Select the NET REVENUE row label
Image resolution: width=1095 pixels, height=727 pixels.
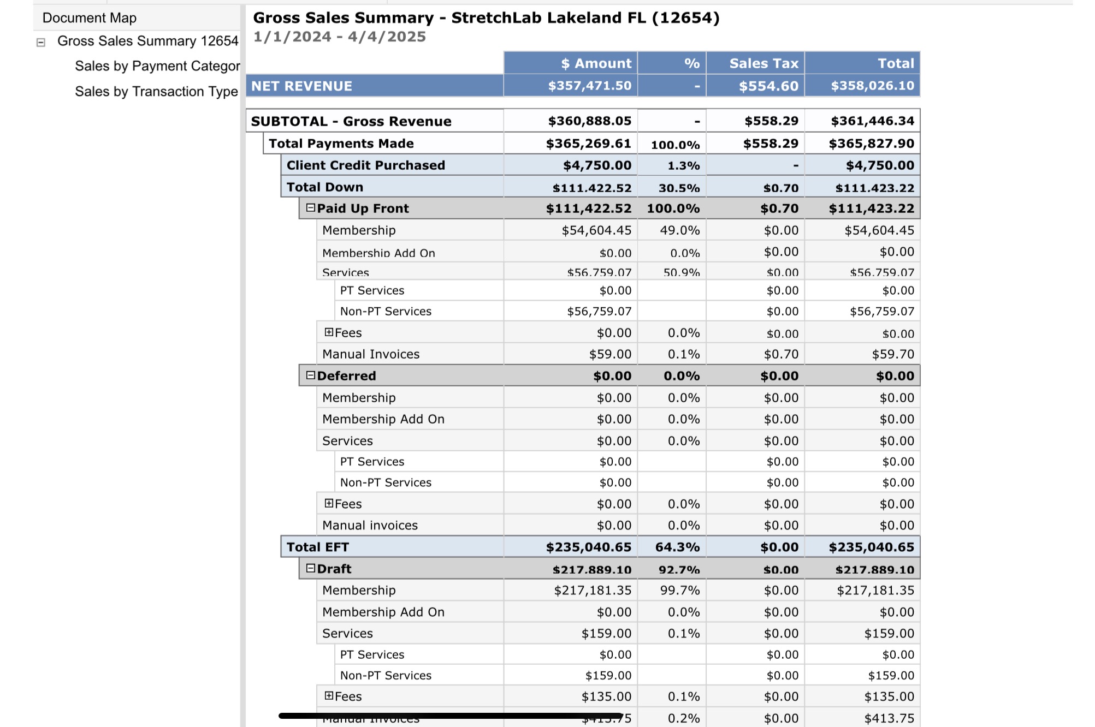(301, 86)
